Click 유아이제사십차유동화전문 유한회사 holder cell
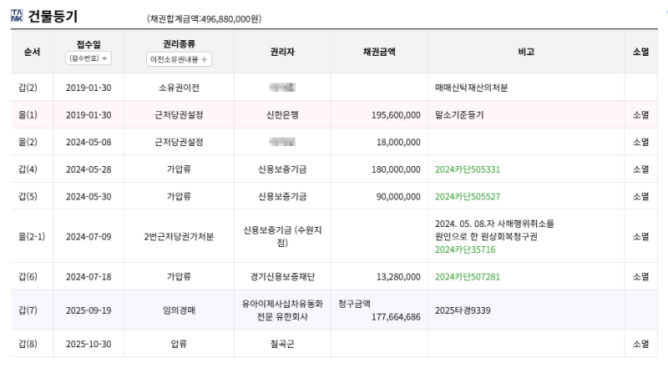 click(x=282, y=310)
